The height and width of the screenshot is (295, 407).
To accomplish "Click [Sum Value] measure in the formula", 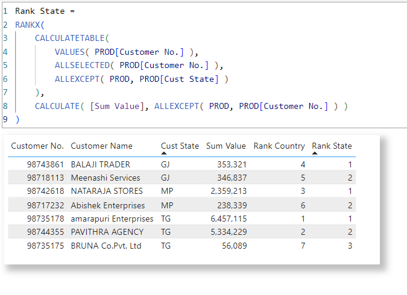I will 117,107.
